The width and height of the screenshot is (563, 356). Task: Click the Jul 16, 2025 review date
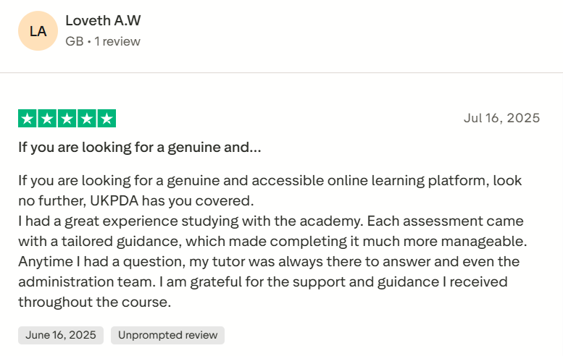[x=501, y=118]
